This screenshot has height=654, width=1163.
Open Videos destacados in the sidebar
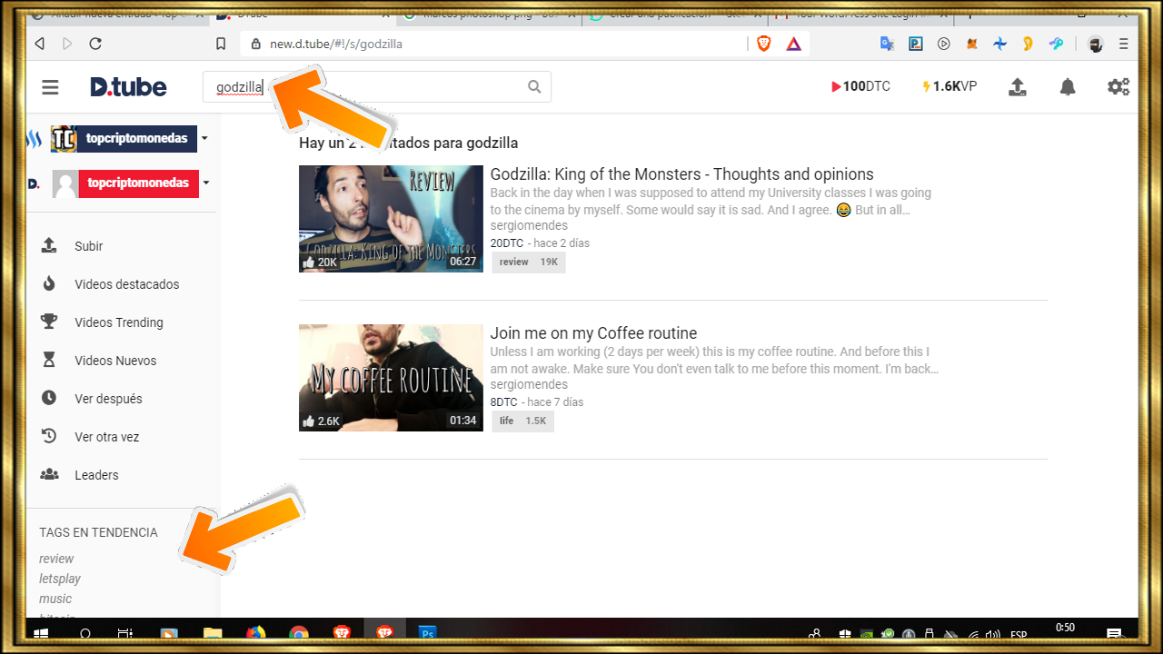point(127,284)
